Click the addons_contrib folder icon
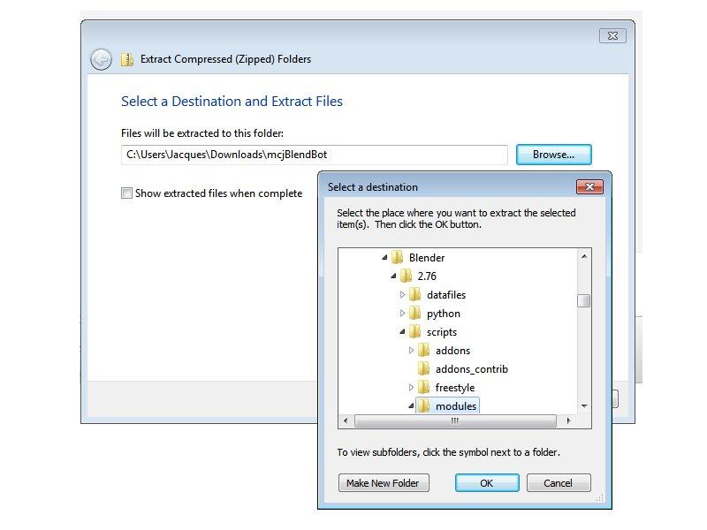The width and height of the screenshot is (707, 530). (424, 369)
